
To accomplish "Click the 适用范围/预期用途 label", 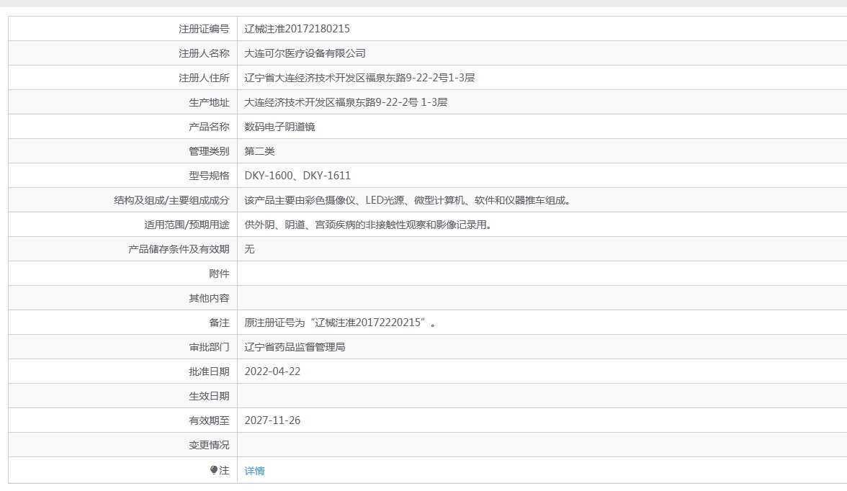I will (187, 225).
